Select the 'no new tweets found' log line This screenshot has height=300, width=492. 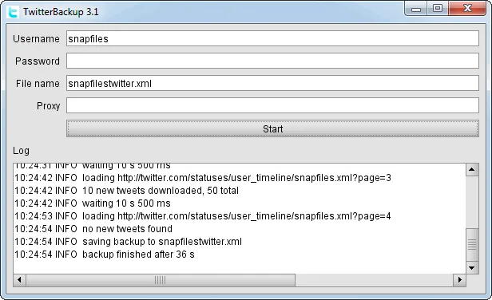(x=93, y=229)
